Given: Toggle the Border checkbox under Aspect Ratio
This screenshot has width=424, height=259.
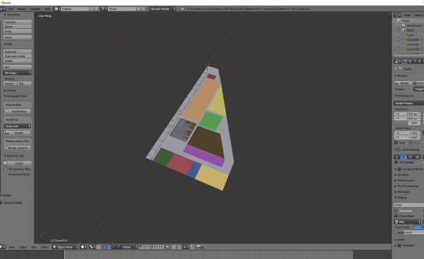Looking at the screenshot, I should 396,143.
